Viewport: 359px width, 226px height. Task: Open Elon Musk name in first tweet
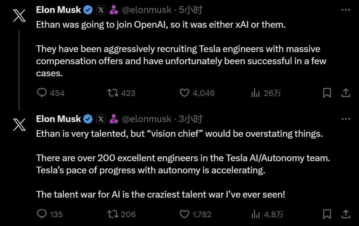click(58, 10)
